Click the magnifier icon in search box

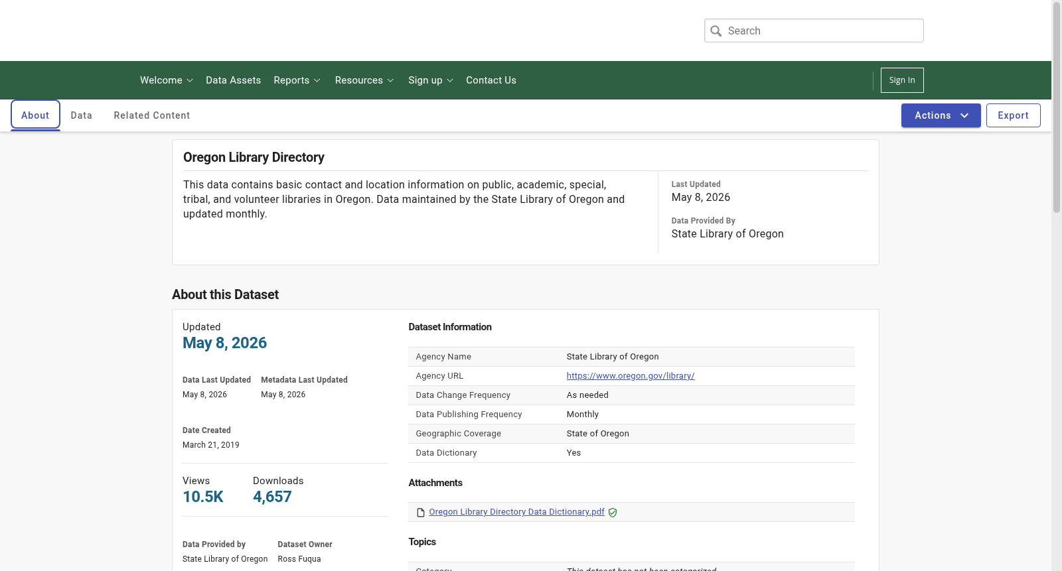pyautogui.click(x=716, y=31)
